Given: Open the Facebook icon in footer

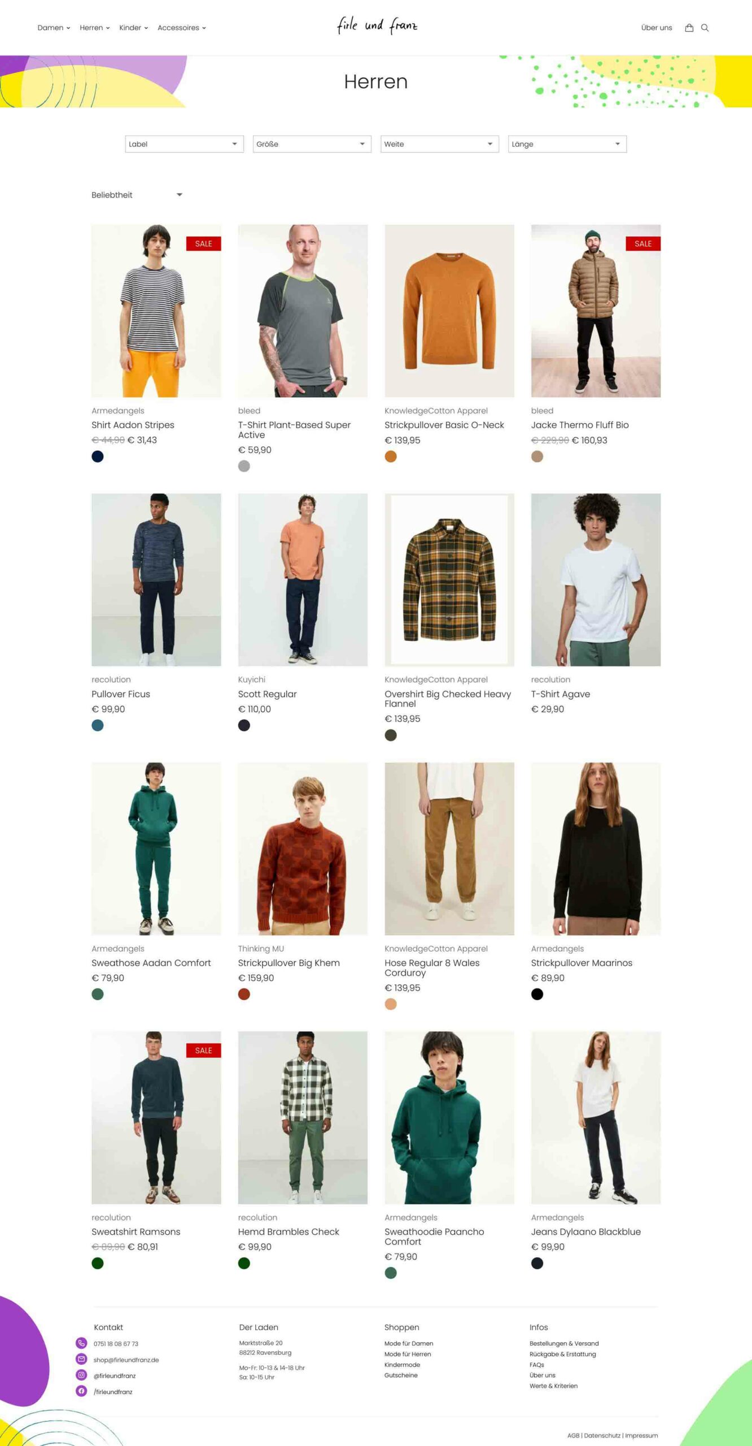Looking at the screenshot, I should click(81, 1391).
